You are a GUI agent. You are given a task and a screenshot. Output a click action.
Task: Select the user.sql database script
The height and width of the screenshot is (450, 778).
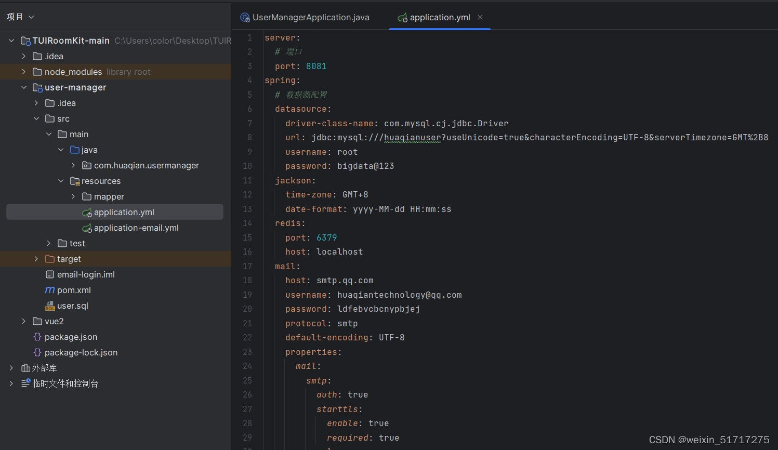coord(72,306)
